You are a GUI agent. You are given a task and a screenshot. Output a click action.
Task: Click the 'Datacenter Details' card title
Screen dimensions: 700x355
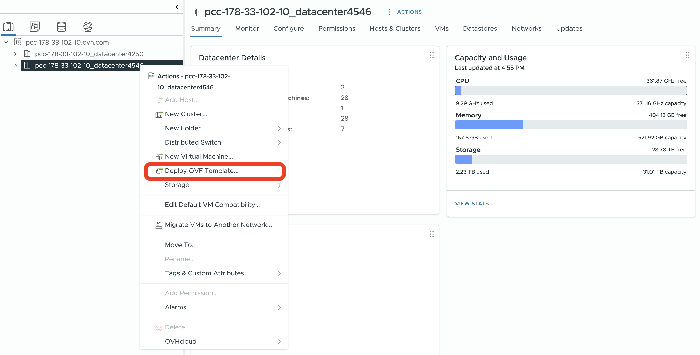point(232,58)
